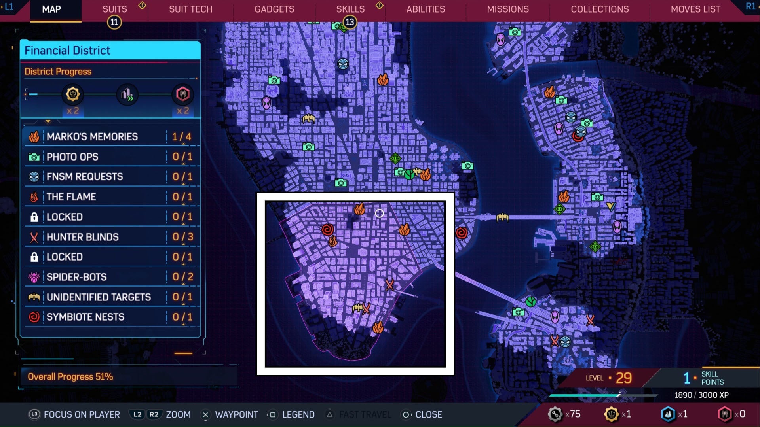Screen dimensions: 760x427
Task: Click the Photo Ops camera icon in the panel
Action: pos(34,157)
